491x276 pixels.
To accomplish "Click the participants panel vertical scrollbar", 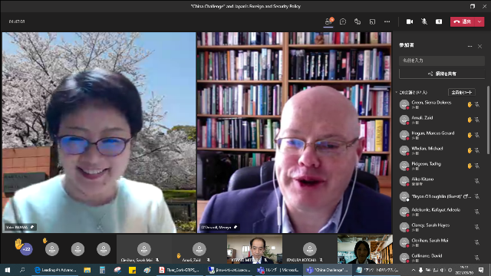I will point(488,120).
